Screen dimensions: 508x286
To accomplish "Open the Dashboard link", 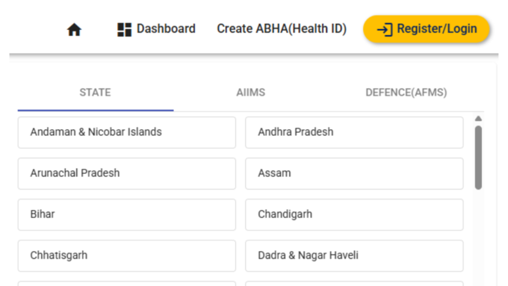I will [x=156, y=29].
